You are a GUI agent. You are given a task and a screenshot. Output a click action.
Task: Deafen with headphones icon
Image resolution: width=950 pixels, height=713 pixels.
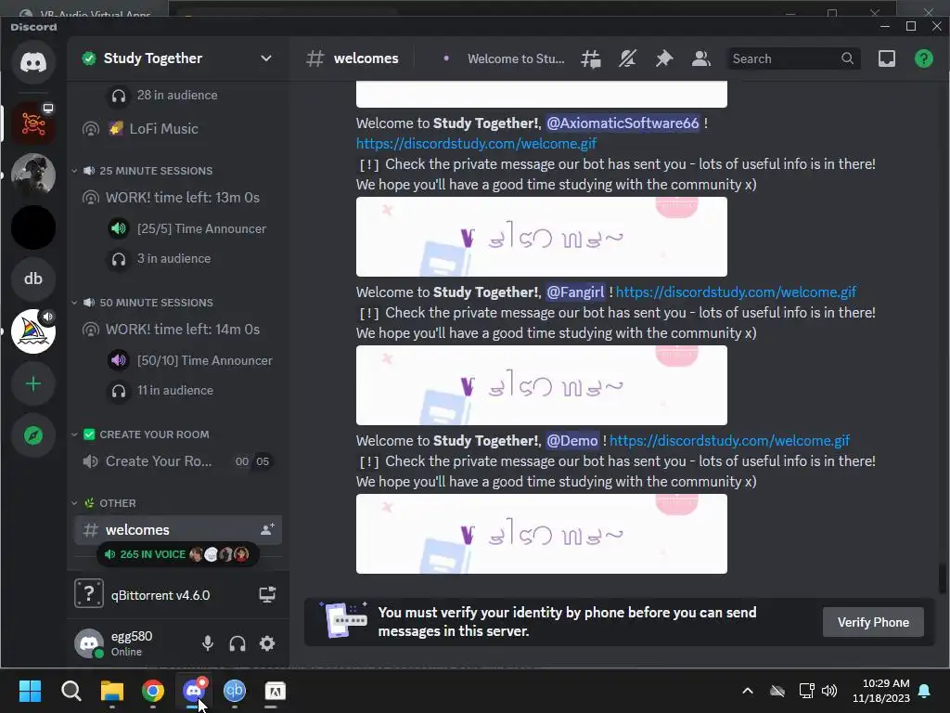237,643
